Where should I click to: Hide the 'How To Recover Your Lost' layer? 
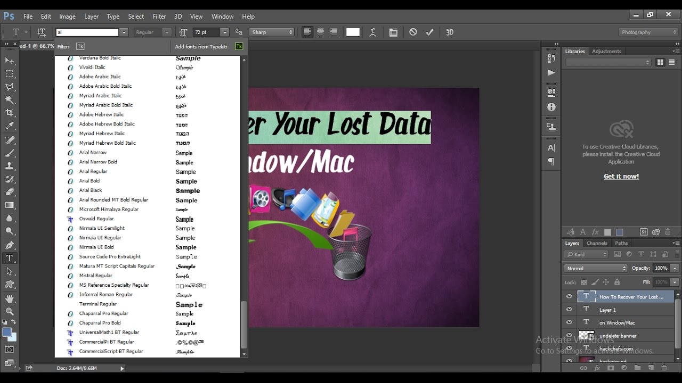[569, 297]
